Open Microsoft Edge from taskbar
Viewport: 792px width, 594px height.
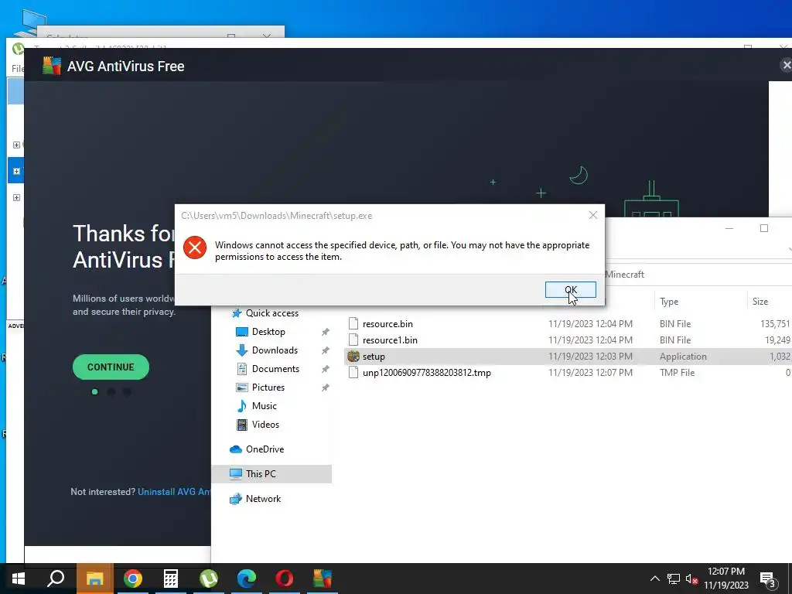(x=247, y=579)
